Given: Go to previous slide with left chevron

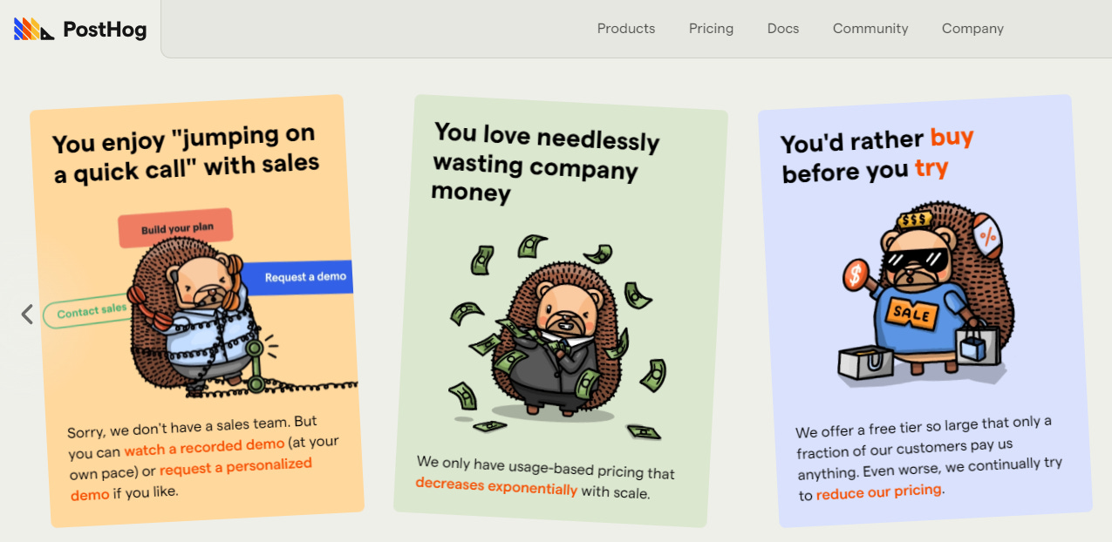Looking at the screenshot, I should click(27, 314).
